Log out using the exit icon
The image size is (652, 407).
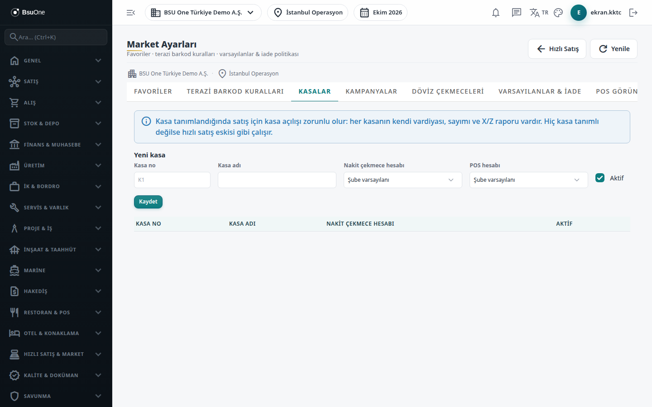pos(633,13)
